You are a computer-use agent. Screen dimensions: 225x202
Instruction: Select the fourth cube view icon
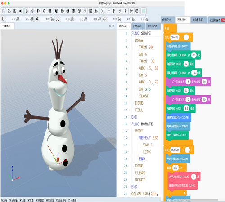click(x=74, y=11)
